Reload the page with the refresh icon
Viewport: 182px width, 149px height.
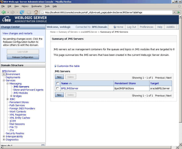pos(22,12)
